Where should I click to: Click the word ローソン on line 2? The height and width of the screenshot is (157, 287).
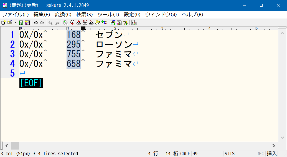click(x=114, y=44)
